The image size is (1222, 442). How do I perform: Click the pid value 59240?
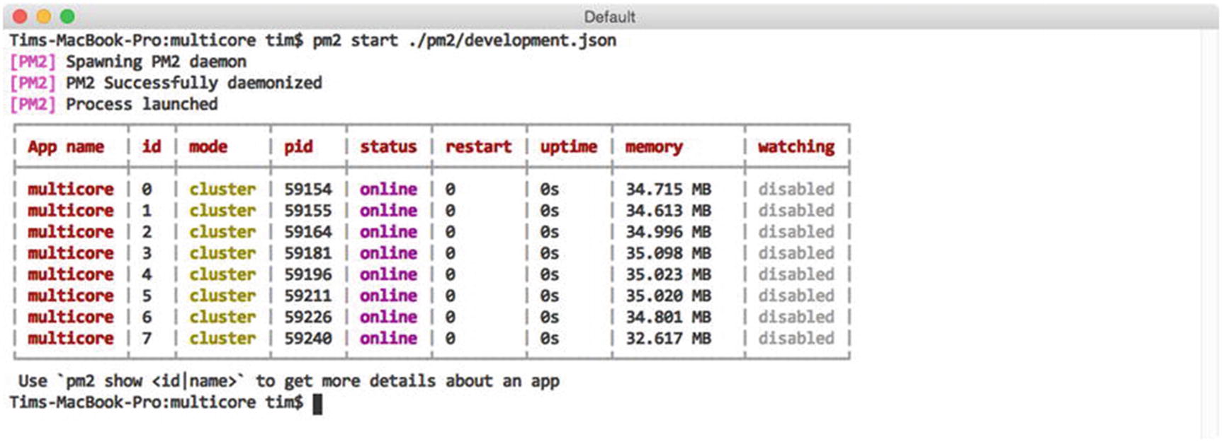307,339
